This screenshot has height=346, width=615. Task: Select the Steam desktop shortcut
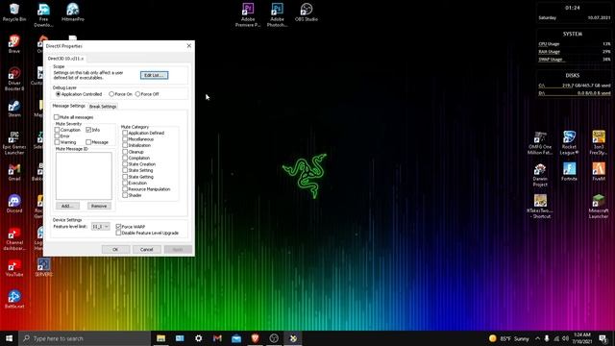(x=14, y=109)
